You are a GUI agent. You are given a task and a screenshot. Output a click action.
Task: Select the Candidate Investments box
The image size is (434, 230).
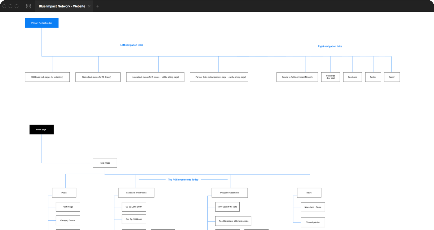point(136,193)
